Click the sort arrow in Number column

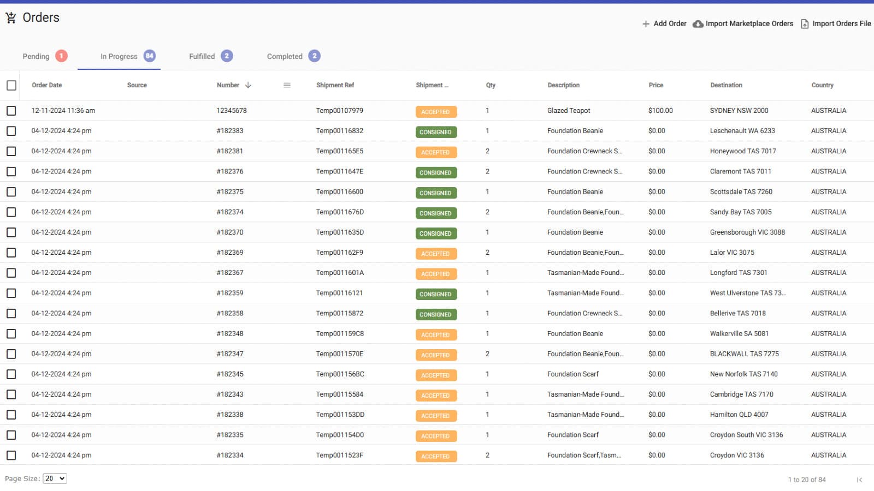point(248,85)
